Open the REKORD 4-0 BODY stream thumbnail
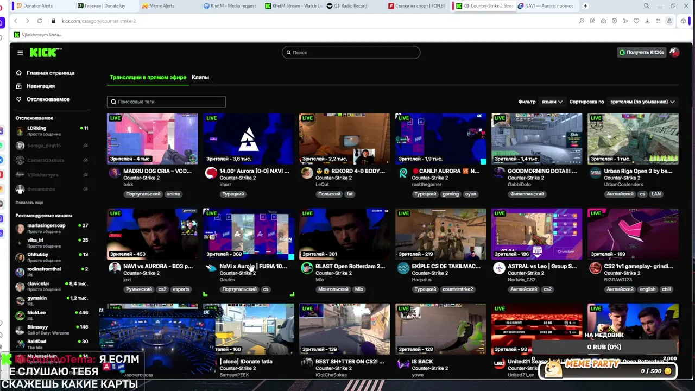Screen dimensions: 695x391 (x=344, y=138)
